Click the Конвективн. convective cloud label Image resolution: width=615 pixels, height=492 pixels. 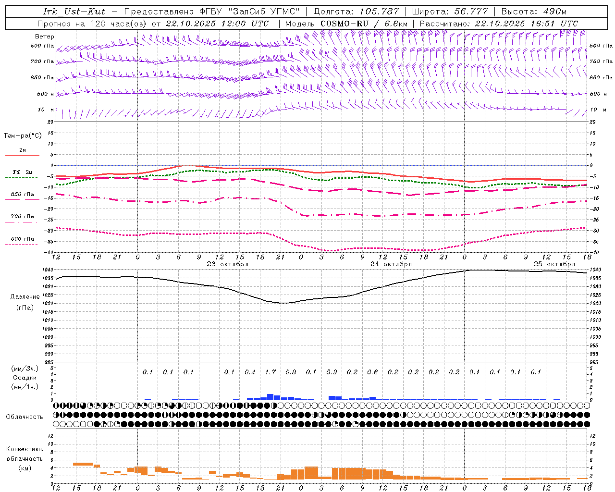(25, 450)
